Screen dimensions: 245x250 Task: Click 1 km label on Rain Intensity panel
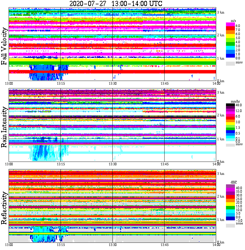click(x=220, y=139)
